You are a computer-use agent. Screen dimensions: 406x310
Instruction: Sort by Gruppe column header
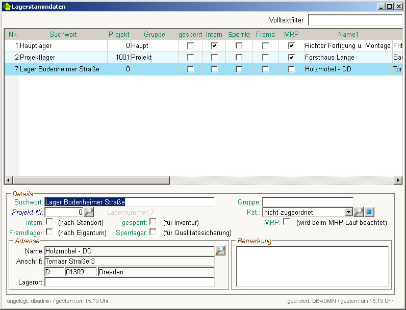point(155,34)
